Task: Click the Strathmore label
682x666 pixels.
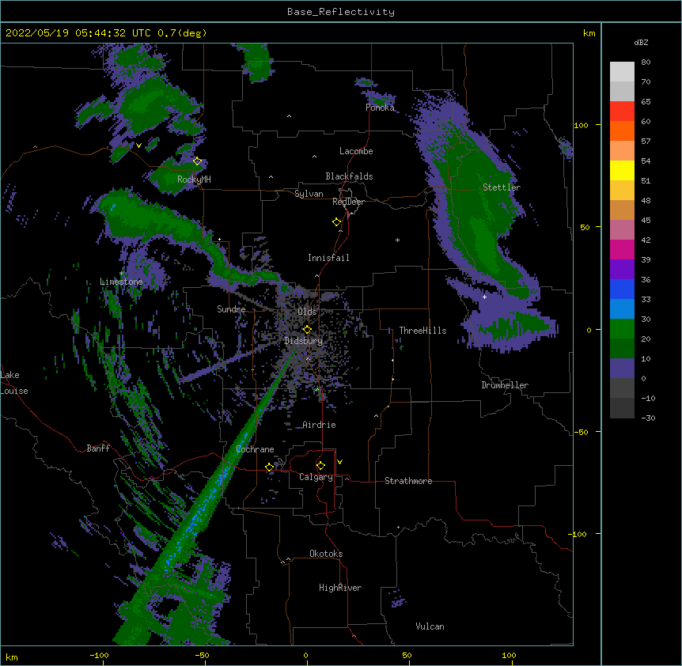Action: click(408, 481)
